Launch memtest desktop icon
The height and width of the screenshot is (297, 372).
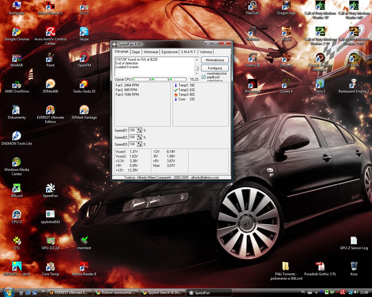84,243
